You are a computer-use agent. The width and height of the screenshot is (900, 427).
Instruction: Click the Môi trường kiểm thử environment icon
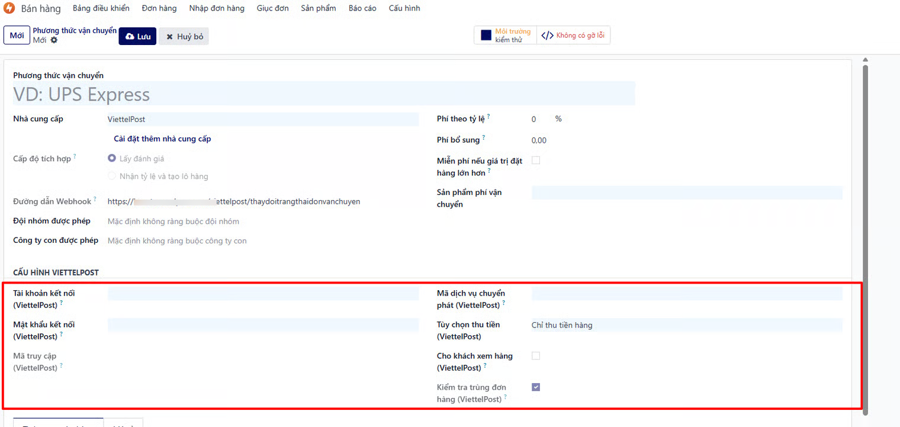tap(486, 36)
